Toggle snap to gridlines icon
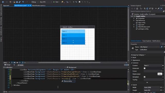 coord(17,63)
